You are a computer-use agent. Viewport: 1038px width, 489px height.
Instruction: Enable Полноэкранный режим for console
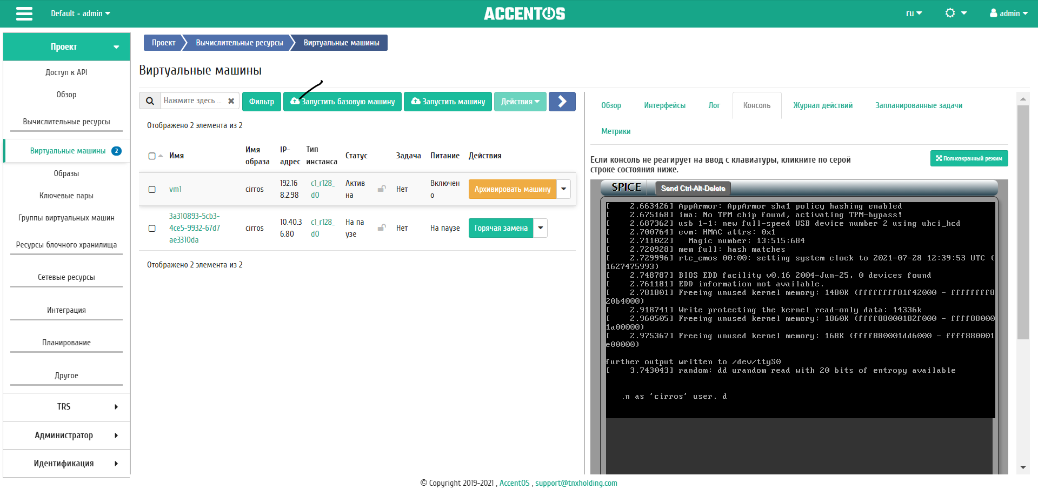[x=969, y=158]
